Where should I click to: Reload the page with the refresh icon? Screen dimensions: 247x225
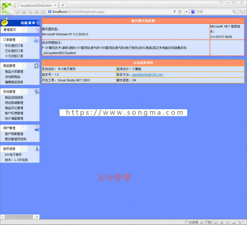[24, 12]
